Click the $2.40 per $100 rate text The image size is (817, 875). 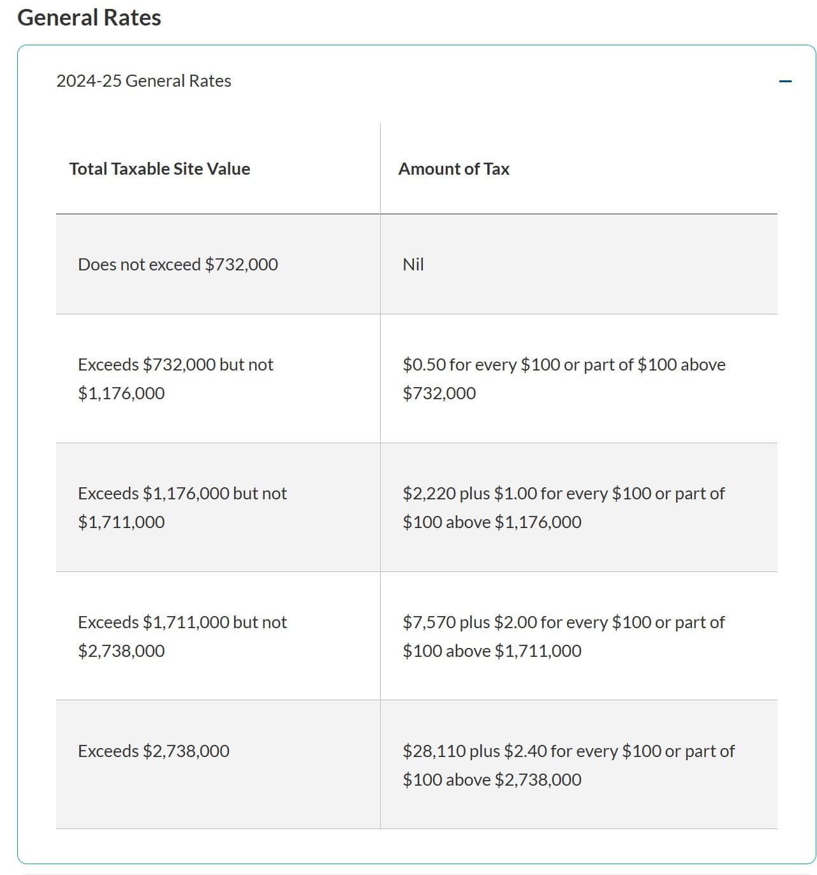pyautogui.click(x=526, y=751)
